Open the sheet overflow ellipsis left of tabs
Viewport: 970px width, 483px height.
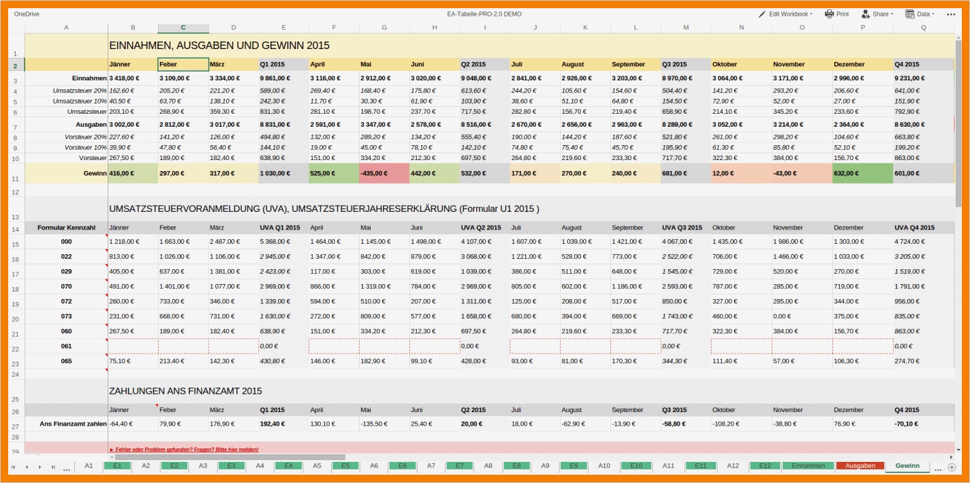[x=67, y=468]
